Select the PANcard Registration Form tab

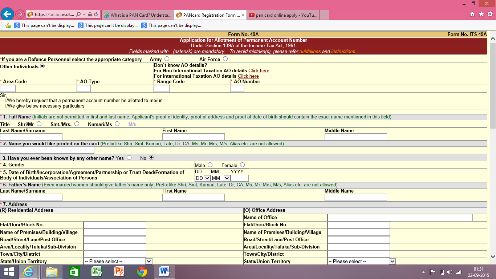point(211,15)
